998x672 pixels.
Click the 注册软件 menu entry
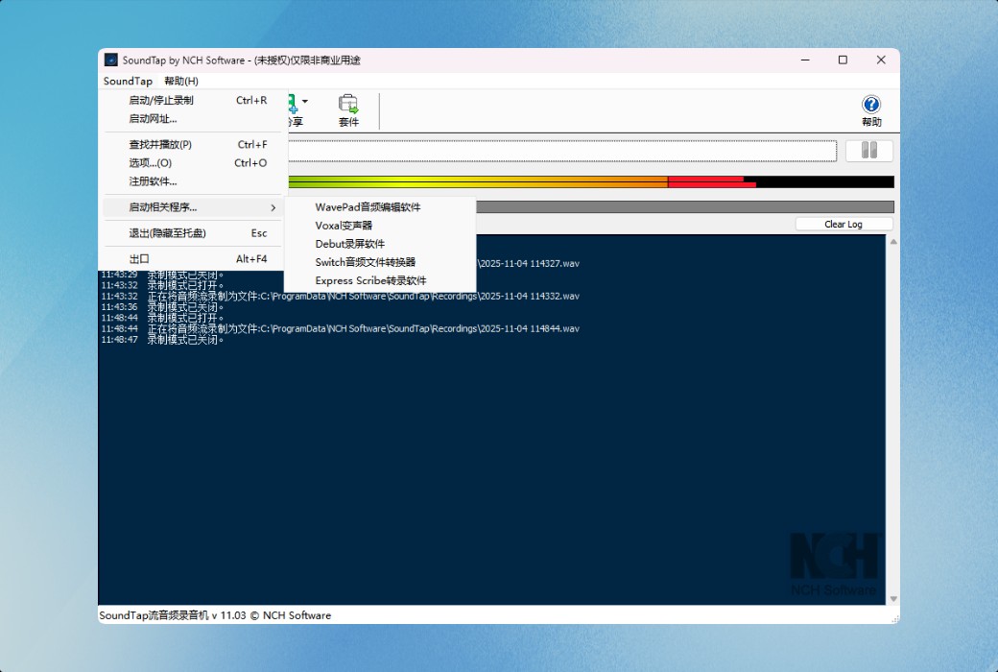click(x=152, y=181)
